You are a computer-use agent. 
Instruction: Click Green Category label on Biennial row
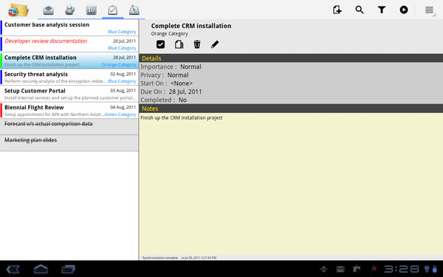120,114
